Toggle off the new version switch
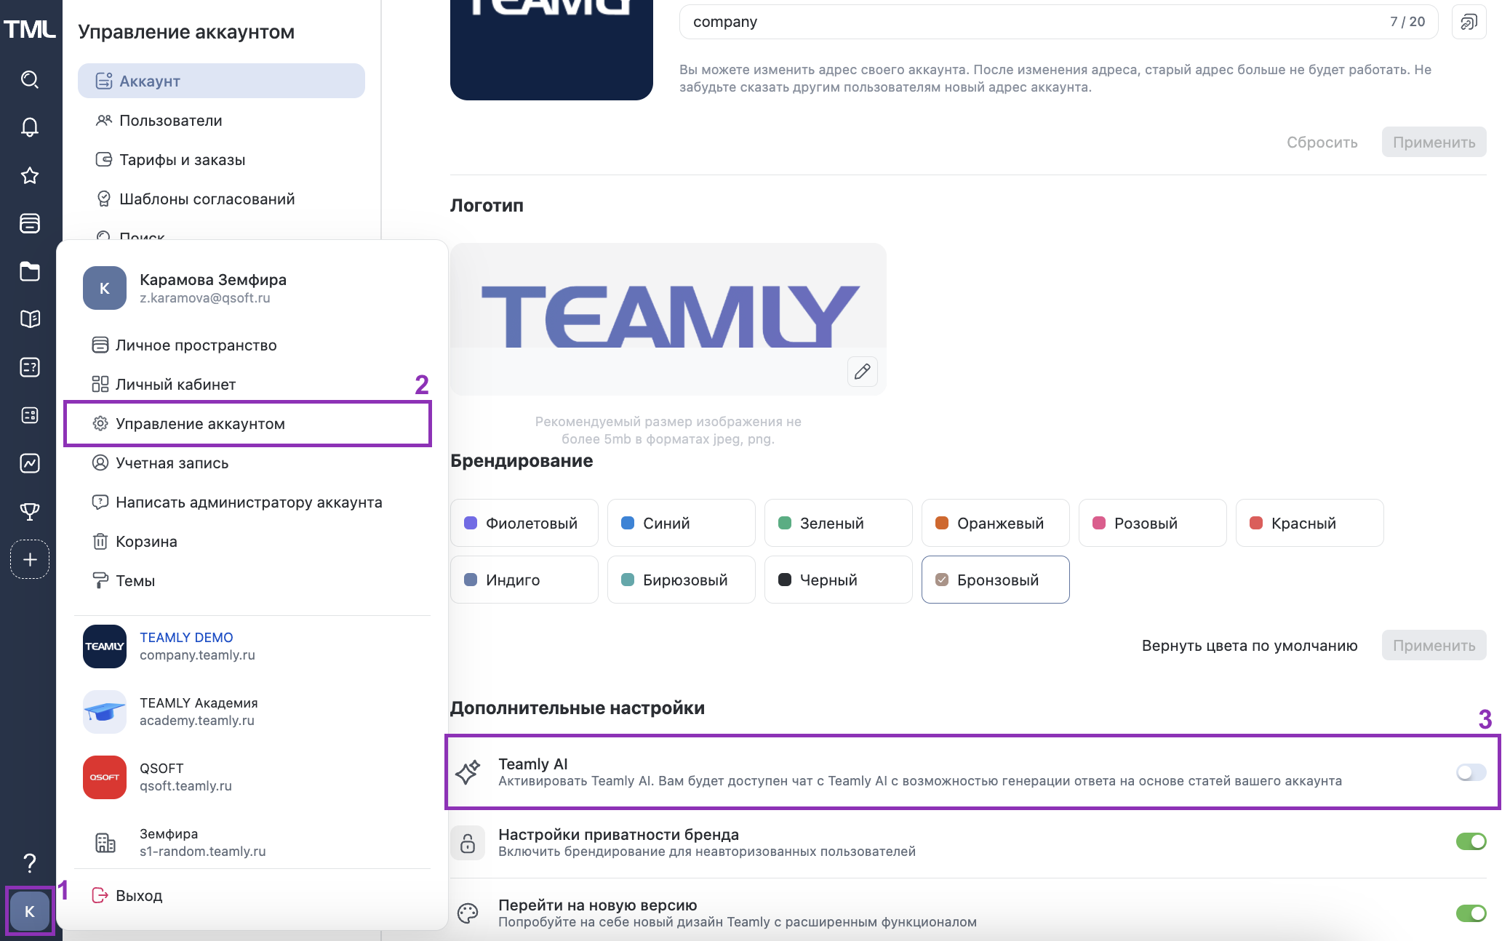The height and width of the screenshot is (941, 1510). pos(1470,913)
